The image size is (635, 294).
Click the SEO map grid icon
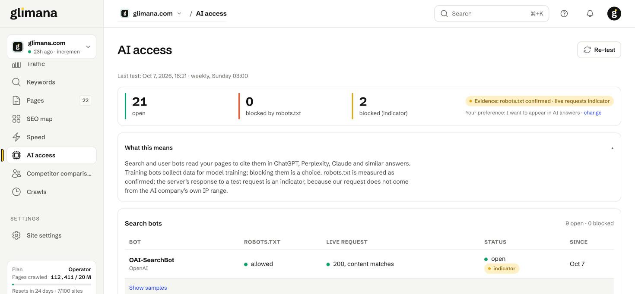pos(16,119)
